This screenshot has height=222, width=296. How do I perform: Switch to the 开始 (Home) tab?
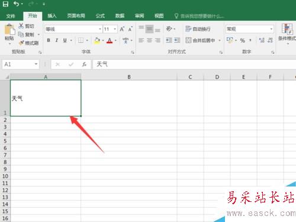[x=33, y=16]
